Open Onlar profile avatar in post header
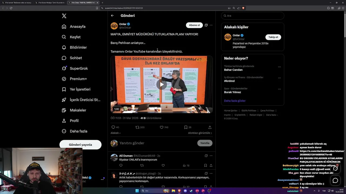Viewport: 346px width, 194px height. (114, 26)
